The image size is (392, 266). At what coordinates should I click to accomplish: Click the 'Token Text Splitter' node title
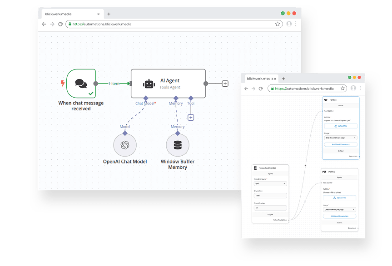pos(268,168)
